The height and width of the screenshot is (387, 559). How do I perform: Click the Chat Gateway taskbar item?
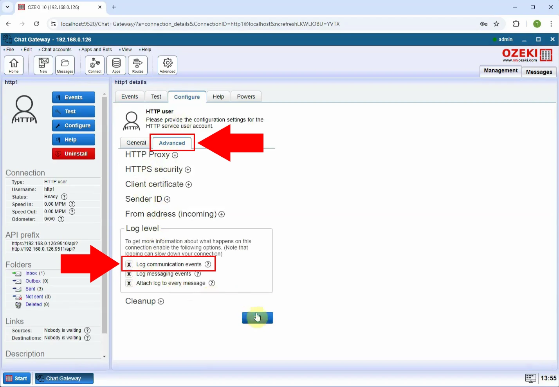[64, 378]
